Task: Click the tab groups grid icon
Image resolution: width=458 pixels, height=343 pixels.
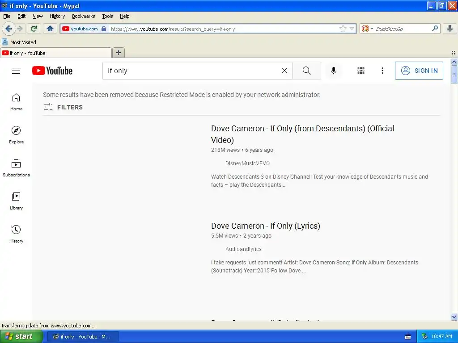Action: [454, 53]
